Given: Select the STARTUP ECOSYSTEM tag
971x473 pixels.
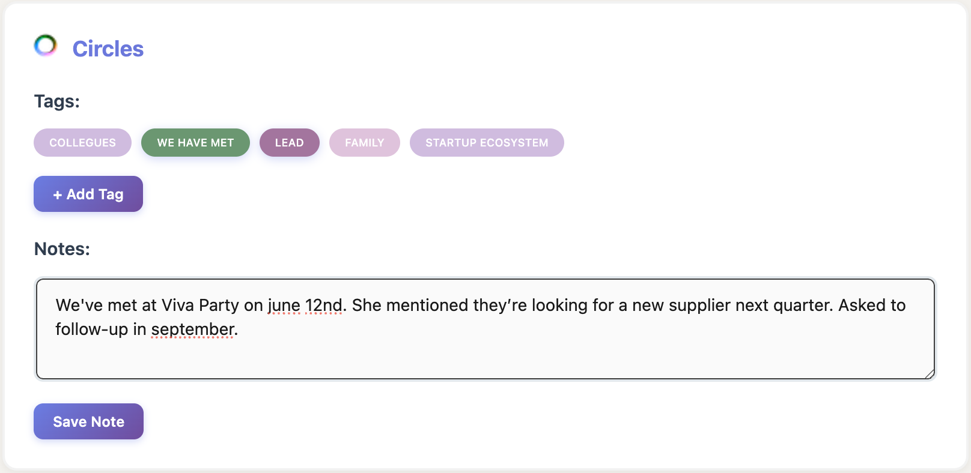Looking at the screenshot, I should (487, 143).
